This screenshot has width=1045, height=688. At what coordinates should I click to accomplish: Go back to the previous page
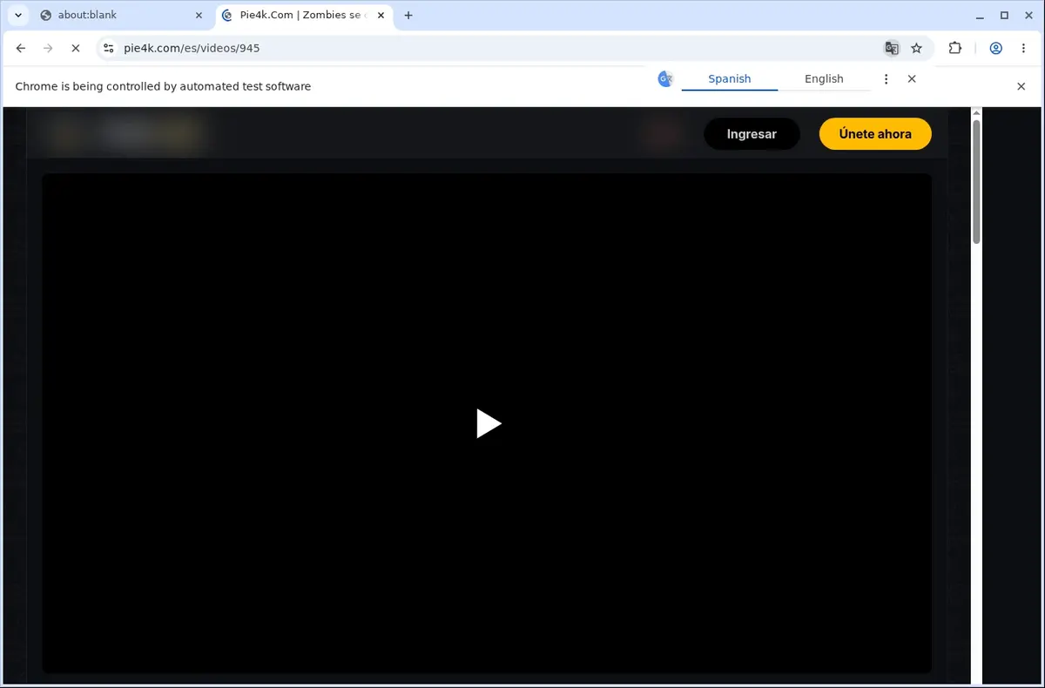click(x=21, y=48)
